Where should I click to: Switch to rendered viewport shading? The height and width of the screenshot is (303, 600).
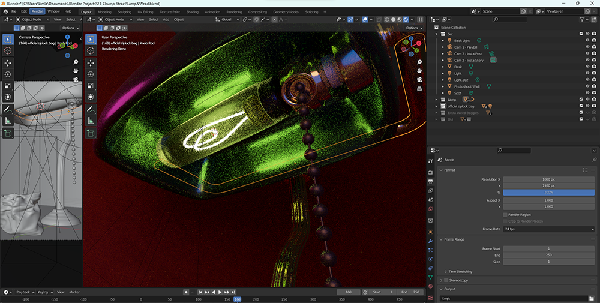(x=406, y=20)
